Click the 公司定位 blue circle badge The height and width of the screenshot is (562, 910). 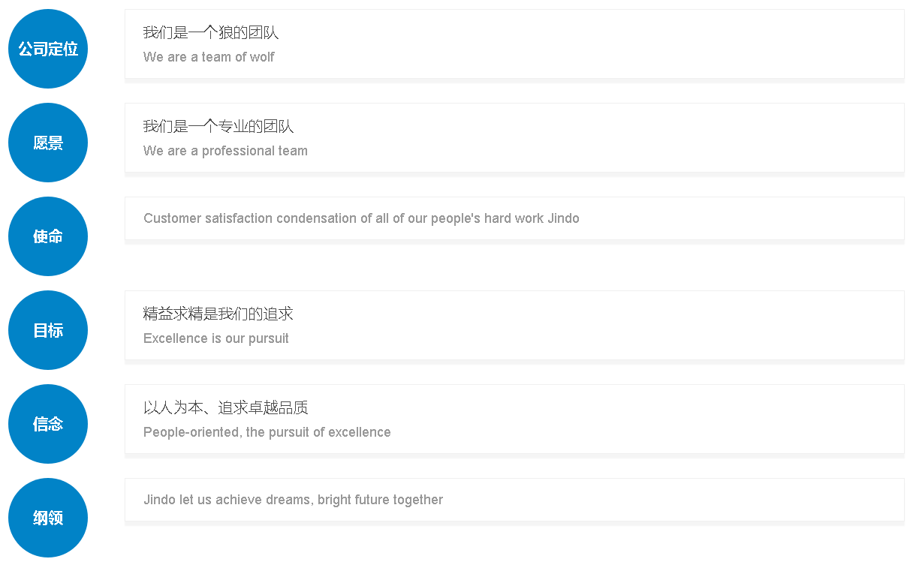pyautogui.click(x=48, y=49)
